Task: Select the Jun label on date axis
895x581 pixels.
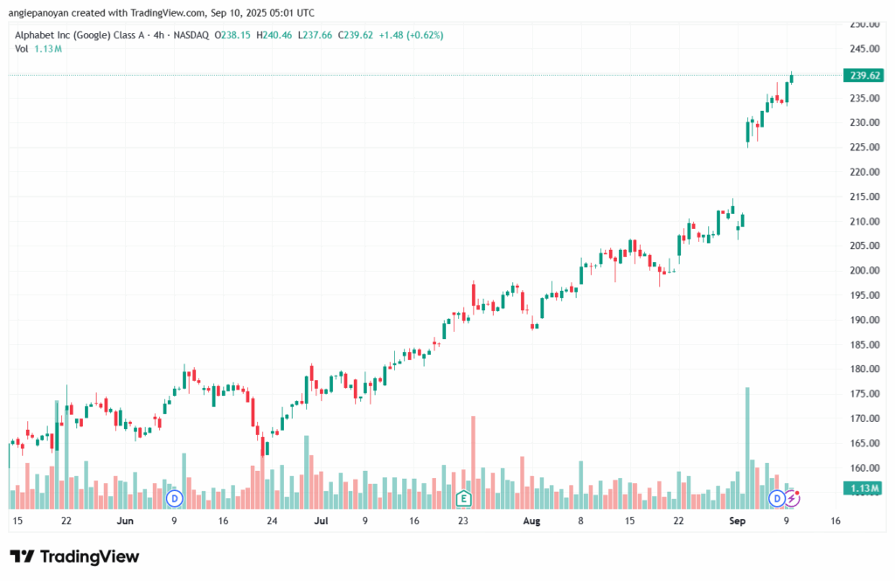Action: click(x=125, y=521)
